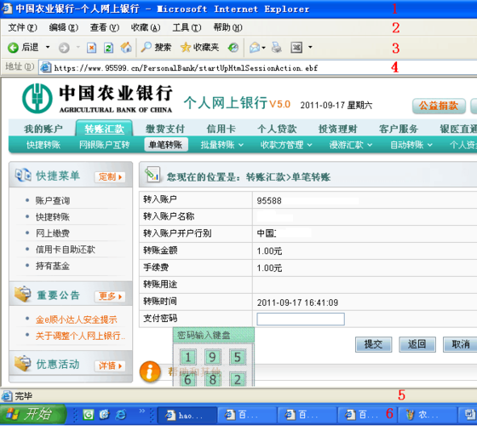
Task: Open Favorites star icon
Action: coord(186,47)
